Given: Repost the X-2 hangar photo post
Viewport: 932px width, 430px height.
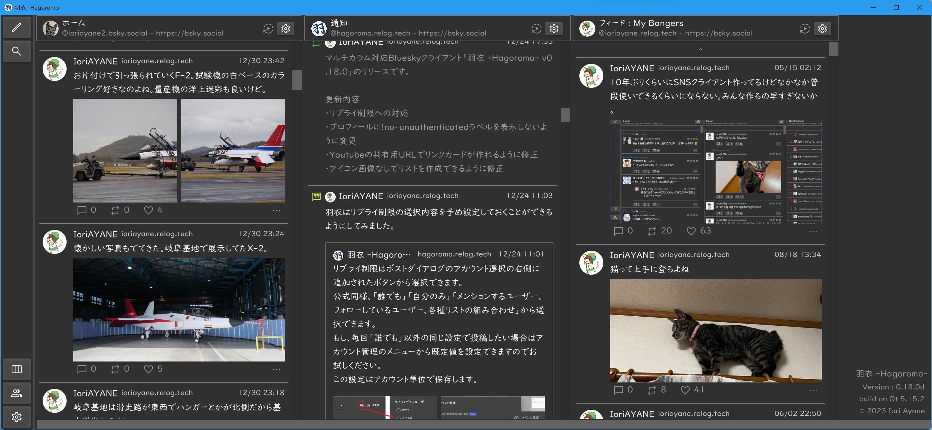Looking at the screenshot, I should coord(115,369).
